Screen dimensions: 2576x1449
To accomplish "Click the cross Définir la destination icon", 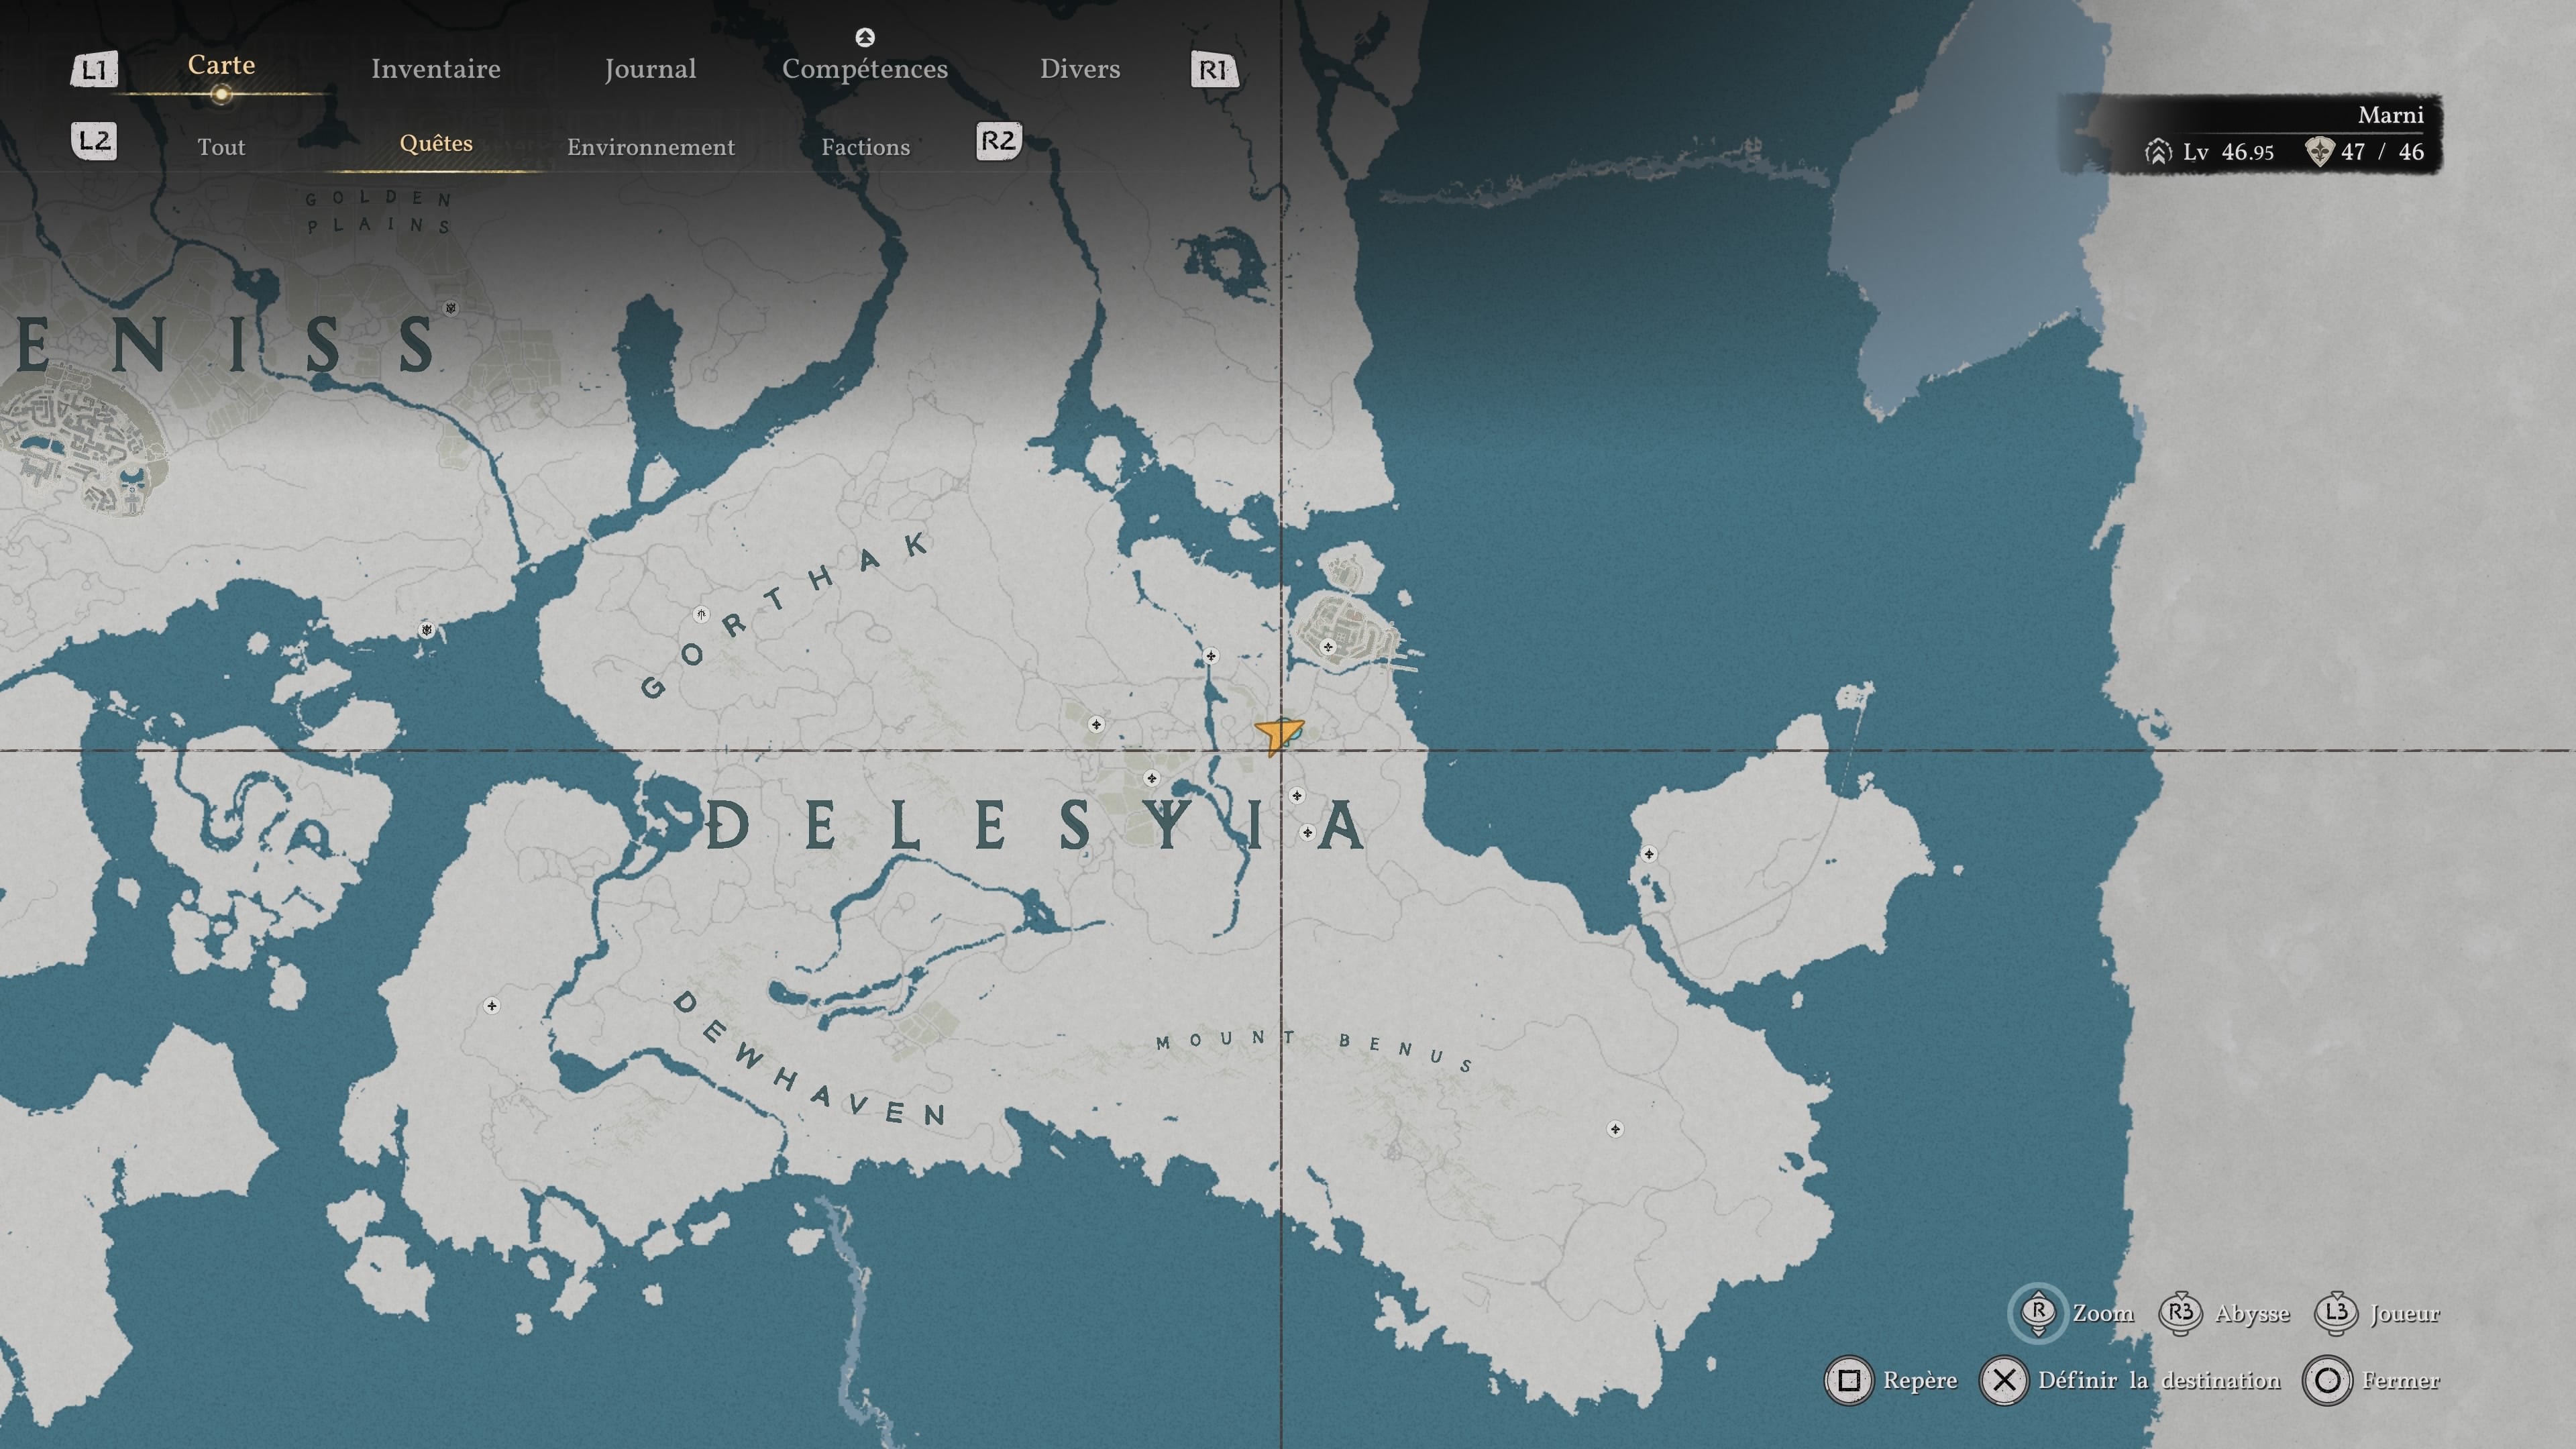I will click(x=2004, y=1381).
